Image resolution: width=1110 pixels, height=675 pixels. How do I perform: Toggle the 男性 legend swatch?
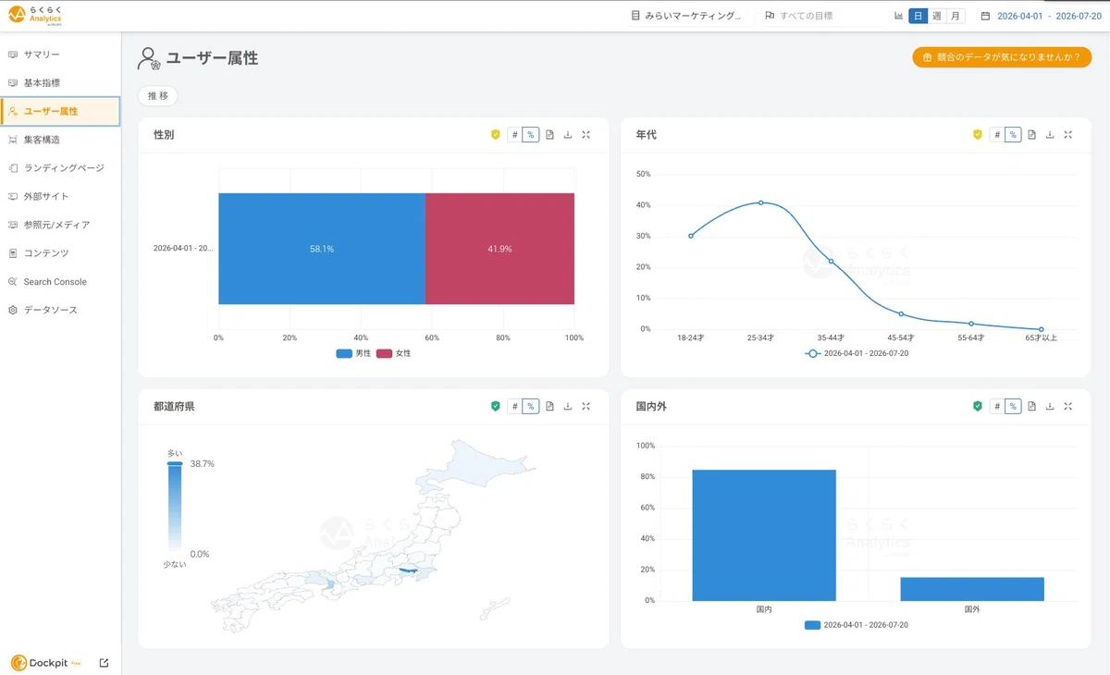click(x=344, y=353)
